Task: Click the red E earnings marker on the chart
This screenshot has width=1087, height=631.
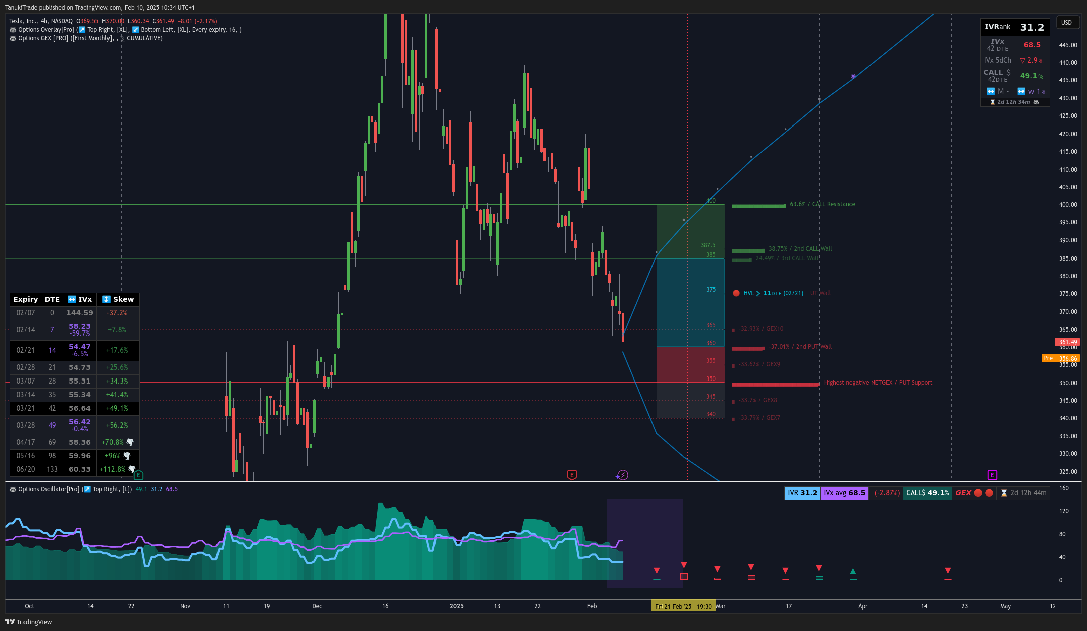Action: (x=572, y=475)
